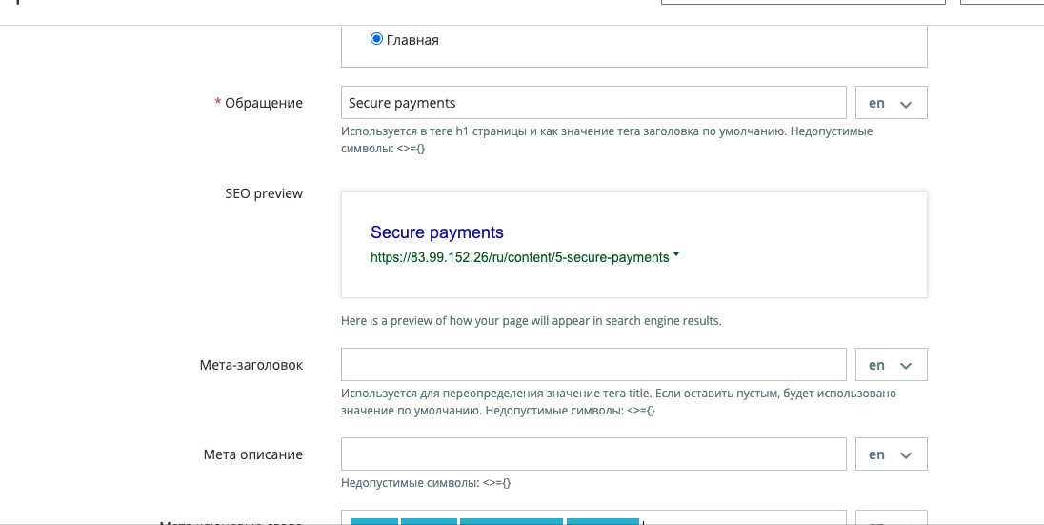Select the Главная radio button

[x=376, y=39]
